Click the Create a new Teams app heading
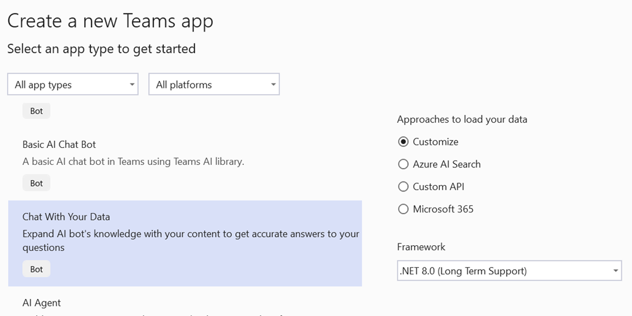The image size is (632, 316). [x=110, y=20]
